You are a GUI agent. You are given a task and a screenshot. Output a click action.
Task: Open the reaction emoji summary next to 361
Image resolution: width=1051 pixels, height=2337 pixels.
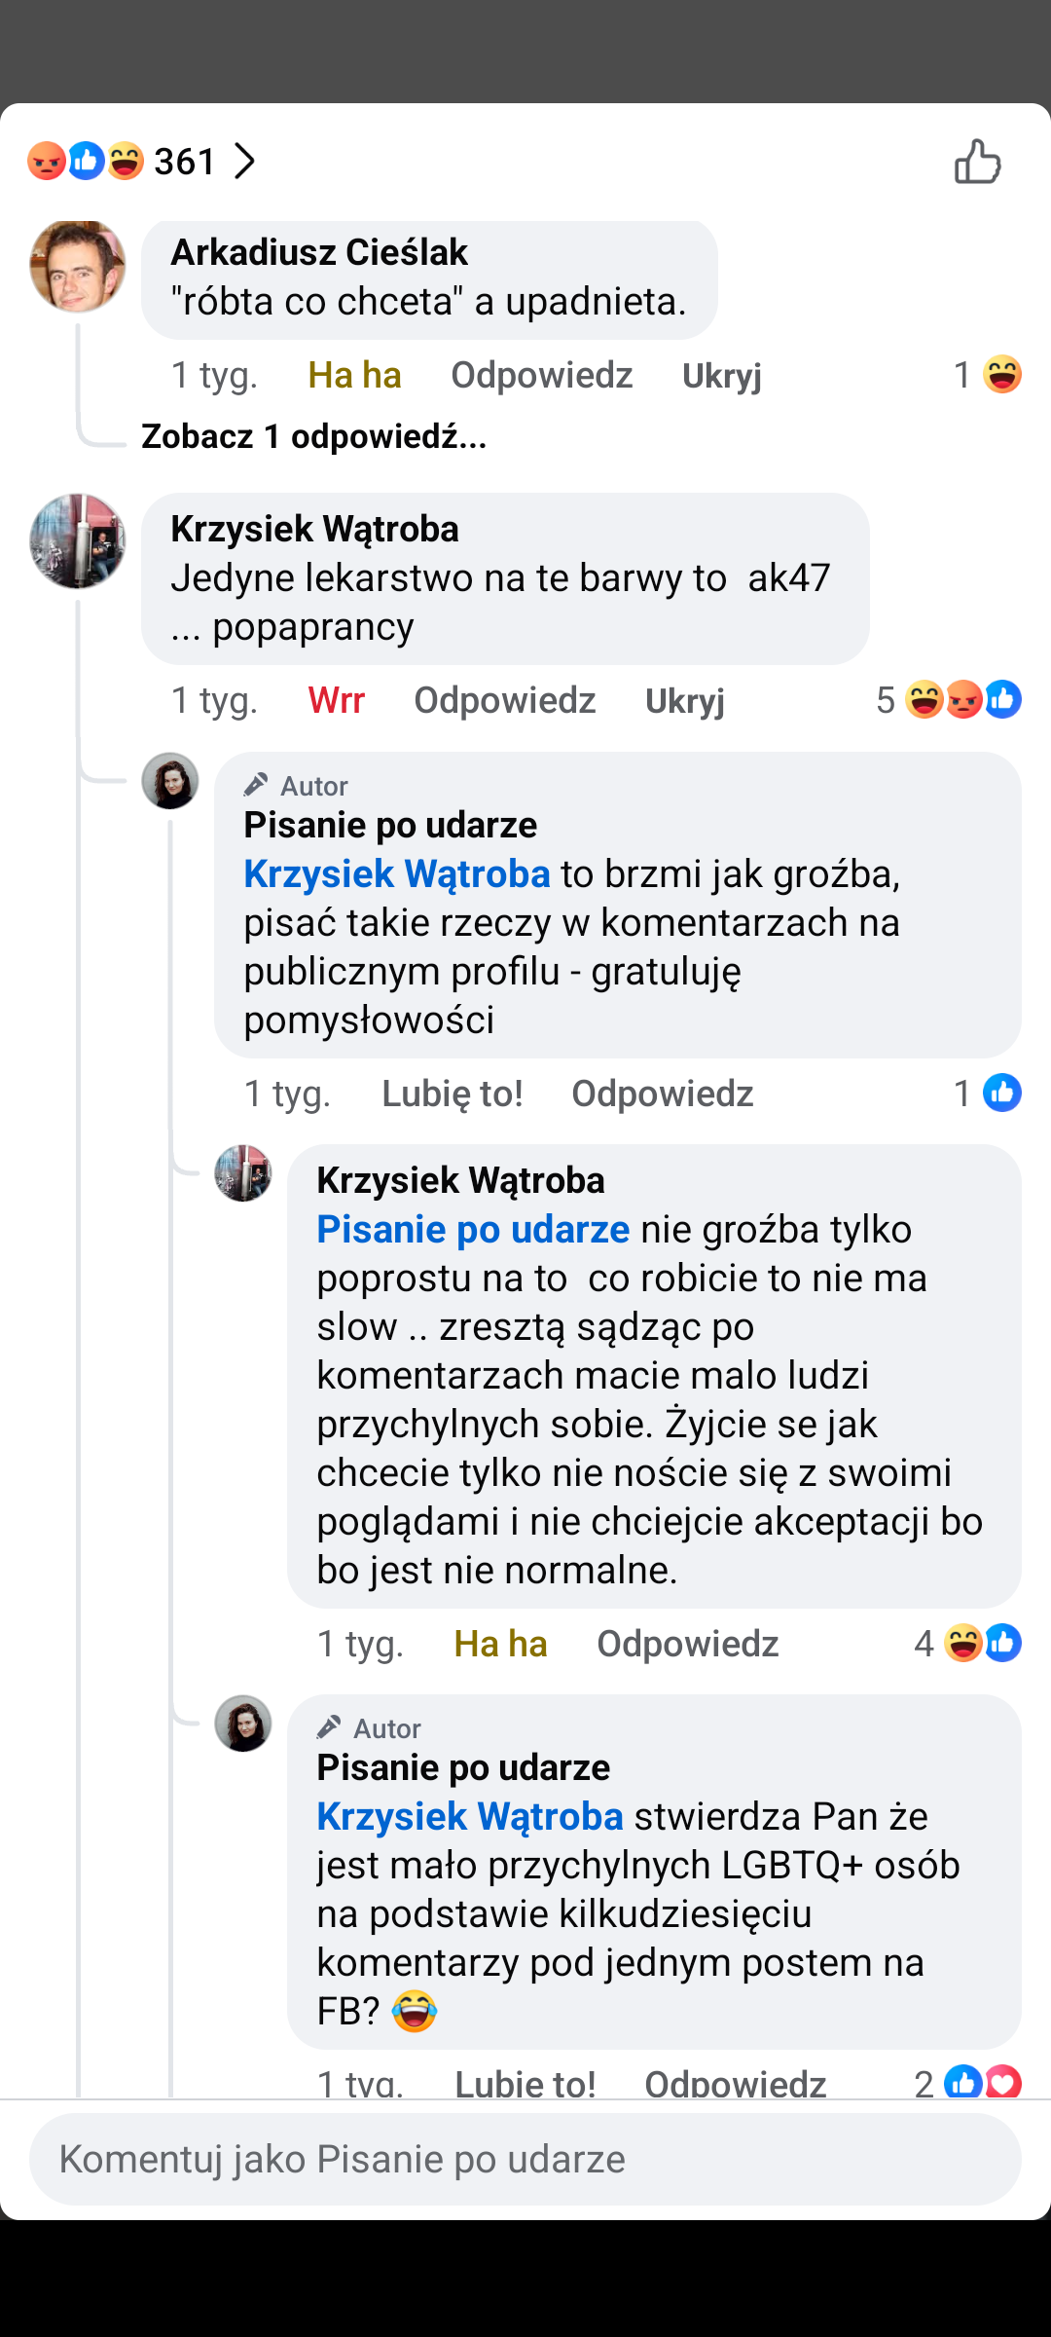[x=86, y=162]
